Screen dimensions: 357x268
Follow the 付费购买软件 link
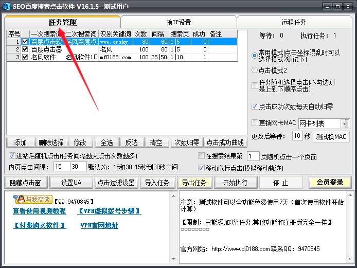click(x=40, y=226)
